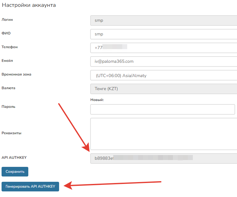
Task: Focus the new Пароль password input
Action: 162,109
